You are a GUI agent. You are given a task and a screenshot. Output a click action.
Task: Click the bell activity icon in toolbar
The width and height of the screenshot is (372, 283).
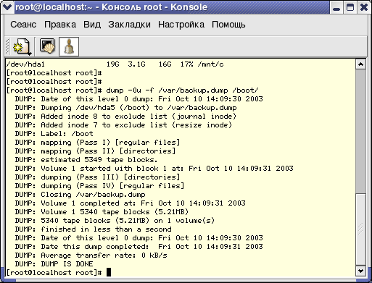(69, 46)
